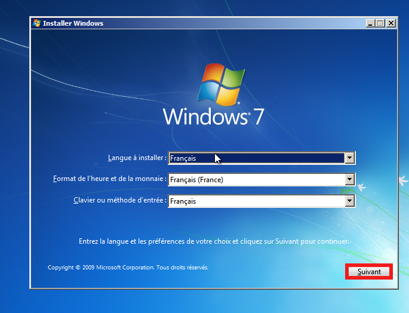The height and width of the screenshot is (313, 409).
Task: Open the time and currency format dropdown arrow
Action: [x=350, y=180]
